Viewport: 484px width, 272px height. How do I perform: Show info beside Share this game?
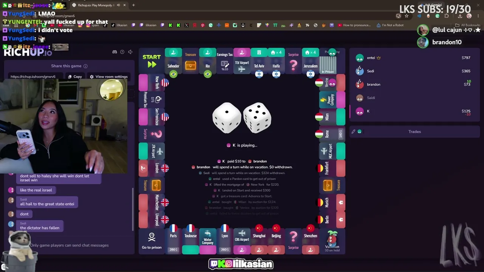click(85, 66)
